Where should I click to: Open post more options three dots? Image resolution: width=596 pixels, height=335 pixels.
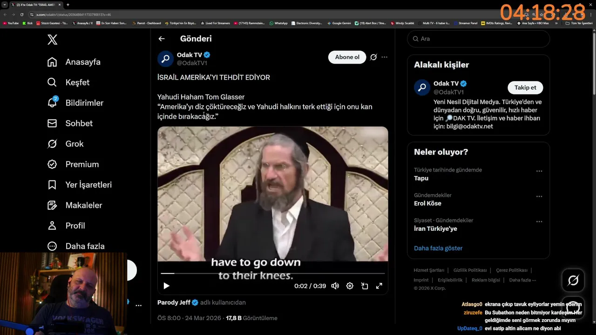point(385,57)
